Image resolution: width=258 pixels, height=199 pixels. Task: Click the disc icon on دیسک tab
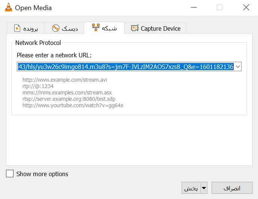coord(56,28)
